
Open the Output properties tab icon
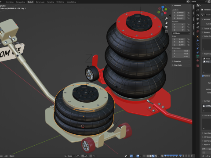[x=198, y=19]
